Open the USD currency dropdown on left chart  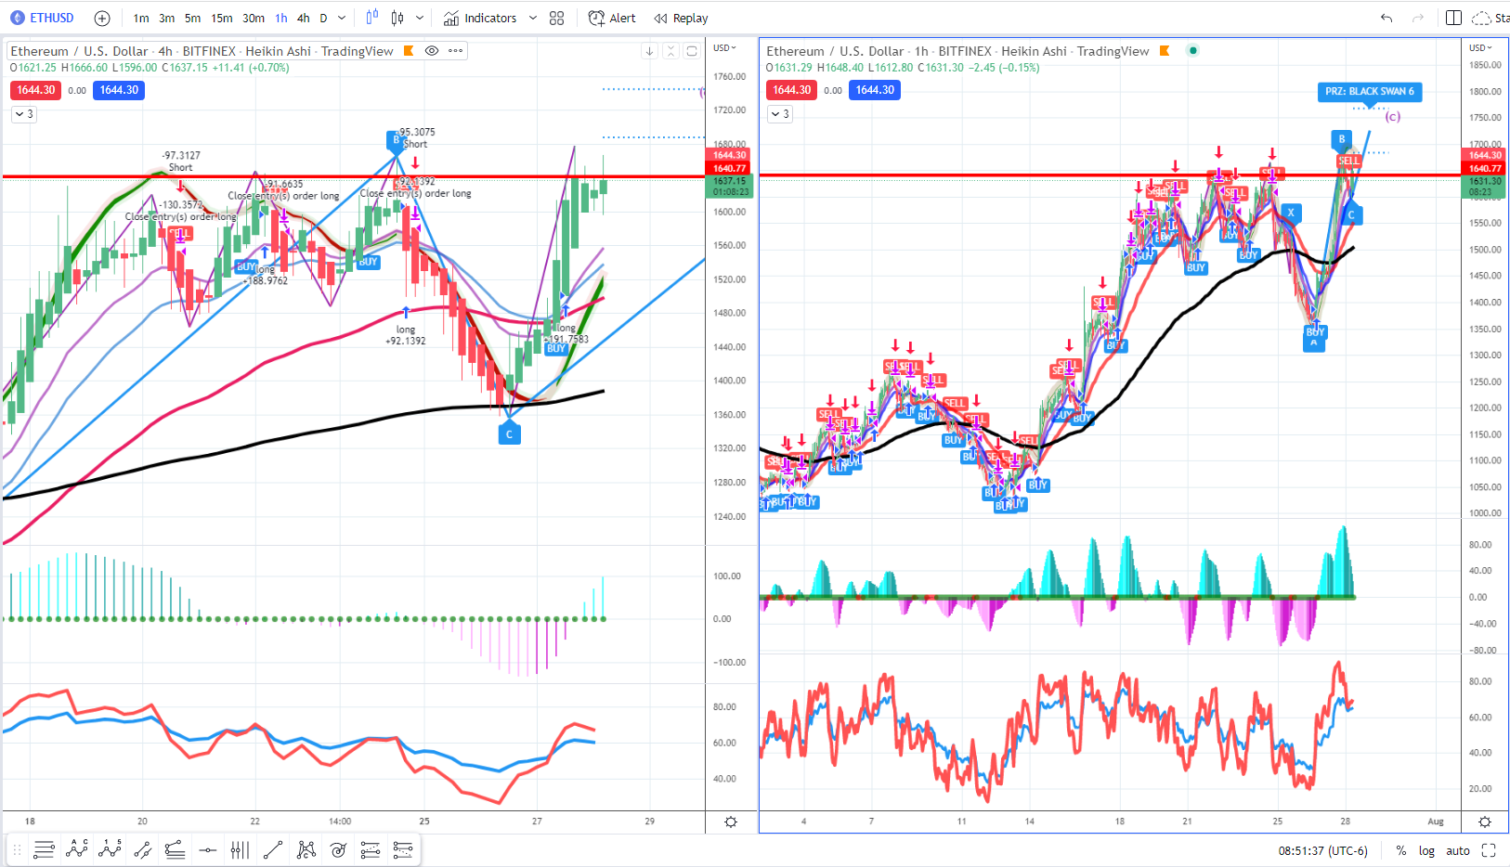tap(724, 47)
